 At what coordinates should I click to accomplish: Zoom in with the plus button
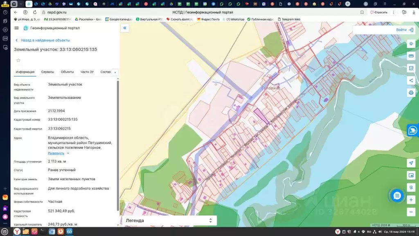point(411,200)
